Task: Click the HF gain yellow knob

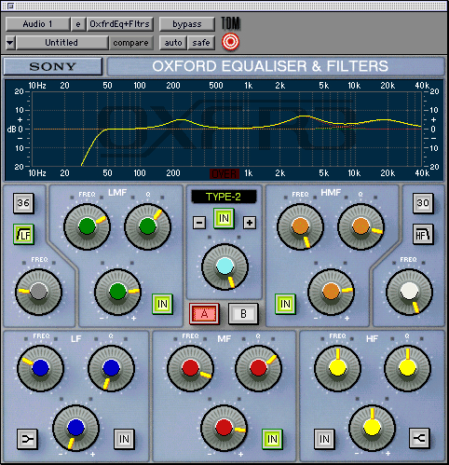Action: point(372,428)
